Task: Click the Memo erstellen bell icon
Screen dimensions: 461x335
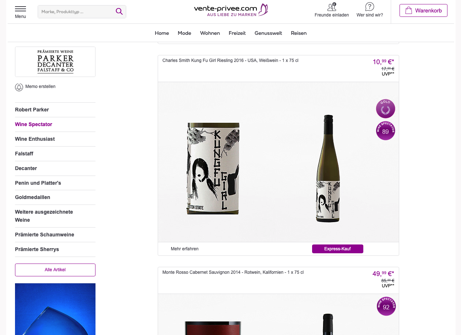Action: tap(19, 87)
